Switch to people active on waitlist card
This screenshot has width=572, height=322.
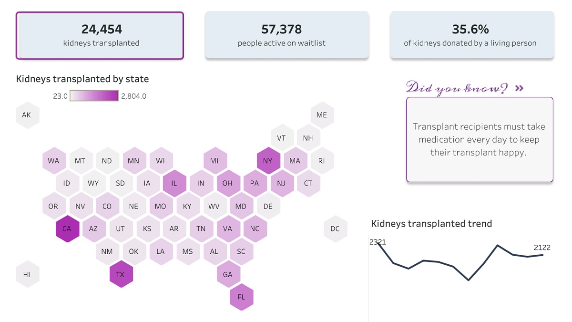click(x=286, y=35)
